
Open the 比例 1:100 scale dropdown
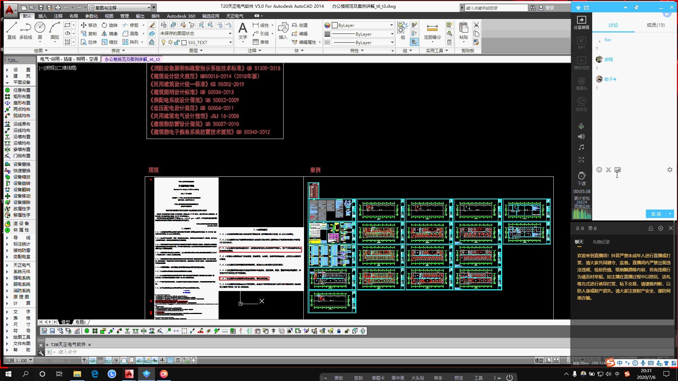[x=19, y=360]
